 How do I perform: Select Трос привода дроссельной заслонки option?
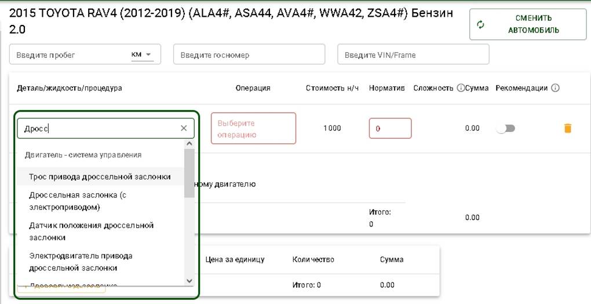click(x=100, y=177)
